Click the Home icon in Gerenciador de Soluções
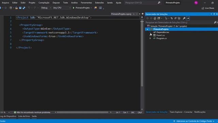 (x=155, y=18)
